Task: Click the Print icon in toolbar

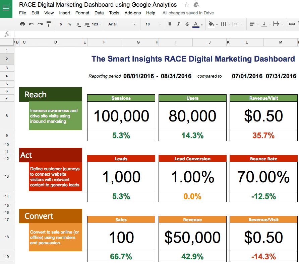Action: click(22, 24)
